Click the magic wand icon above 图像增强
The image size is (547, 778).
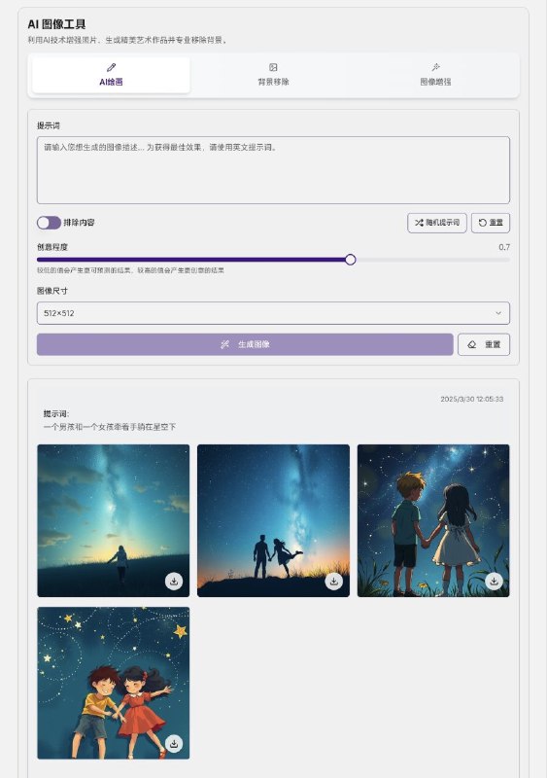point(435,67)
